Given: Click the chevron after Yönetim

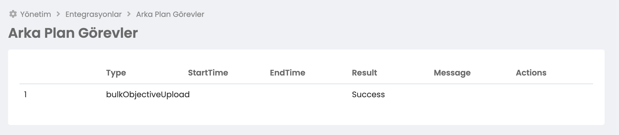Looking at the screenshot, I should [x=58, y=14].
